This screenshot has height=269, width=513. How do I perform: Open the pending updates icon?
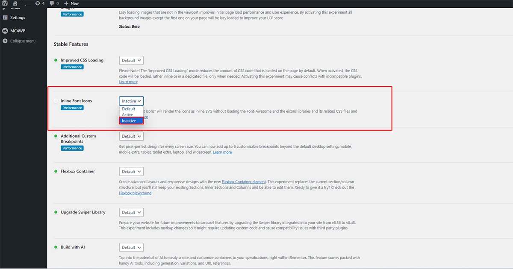coord(38,3)
